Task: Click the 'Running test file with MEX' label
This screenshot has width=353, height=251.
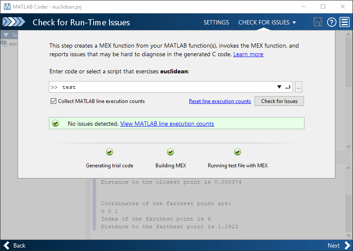Action: 237,166
